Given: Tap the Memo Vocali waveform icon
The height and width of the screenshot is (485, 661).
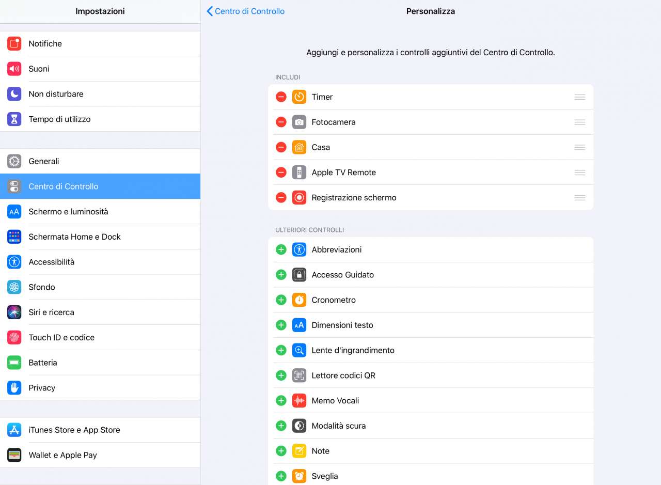Looking at the screenshot, I should [x=299, y=401].
